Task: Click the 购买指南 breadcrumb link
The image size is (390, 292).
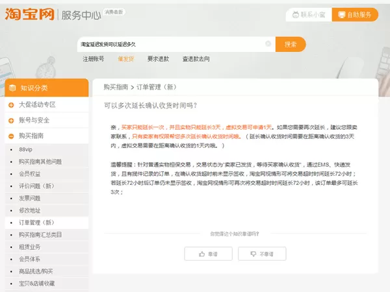Action: click(x=116, y=87)
